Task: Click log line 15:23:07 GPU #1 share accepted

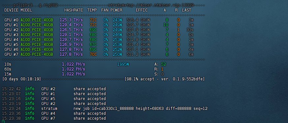Action: pos(54,94)
